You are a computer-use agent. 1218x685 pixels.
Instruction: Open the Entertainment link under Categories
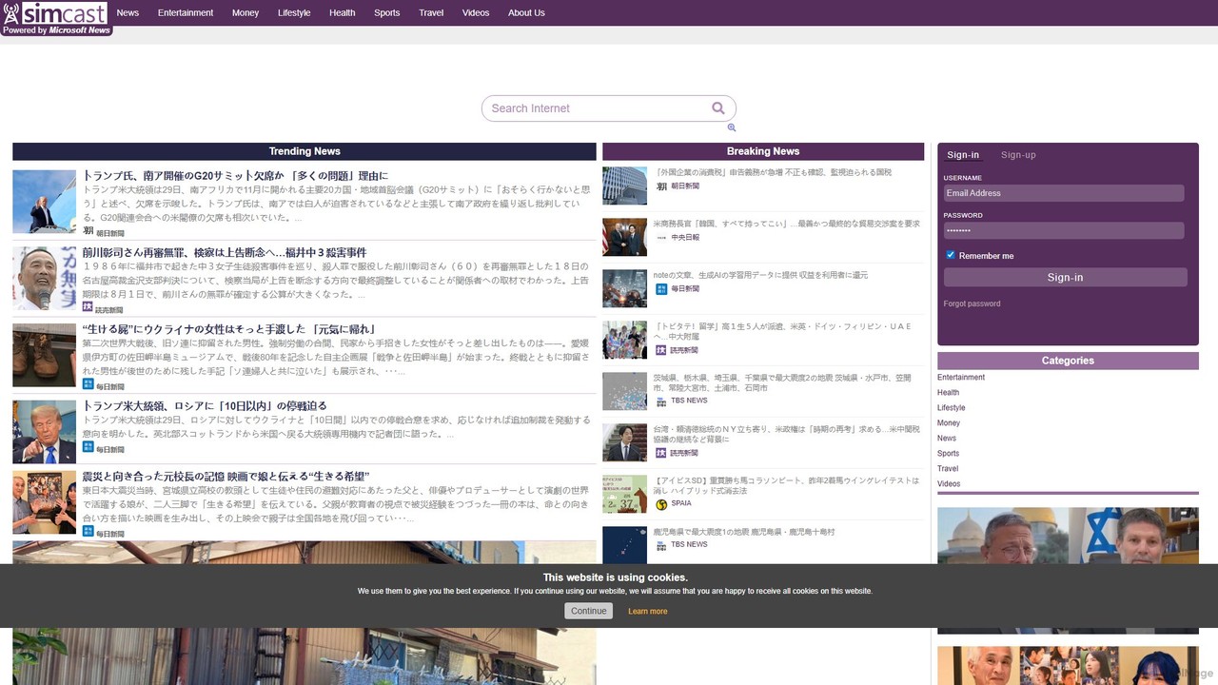[961, 378]
